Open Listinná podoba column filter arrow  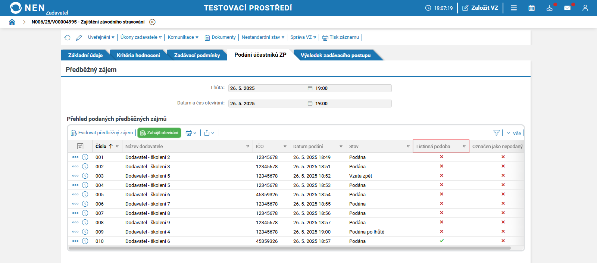point(464,147)
